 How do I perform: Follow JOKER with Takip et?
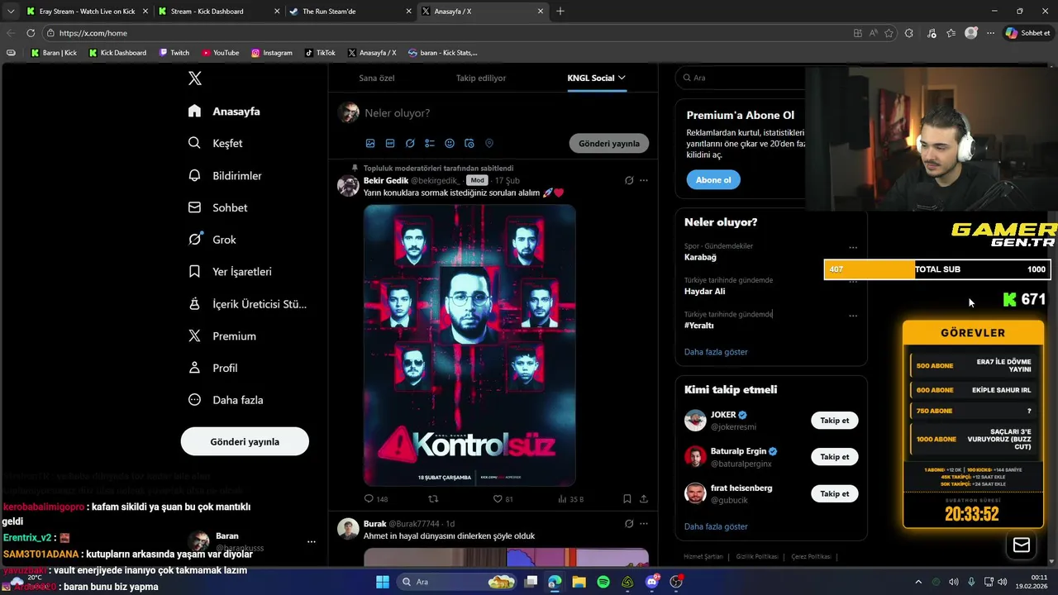click(x=835, y=421)
